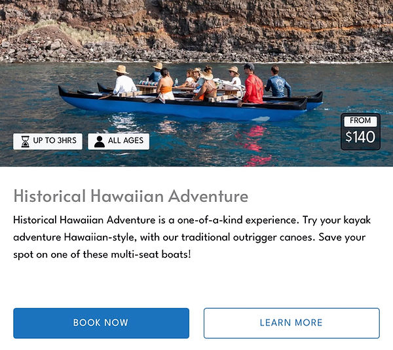Click the paddler in white shirt and straw hat

tap(122, 82)
